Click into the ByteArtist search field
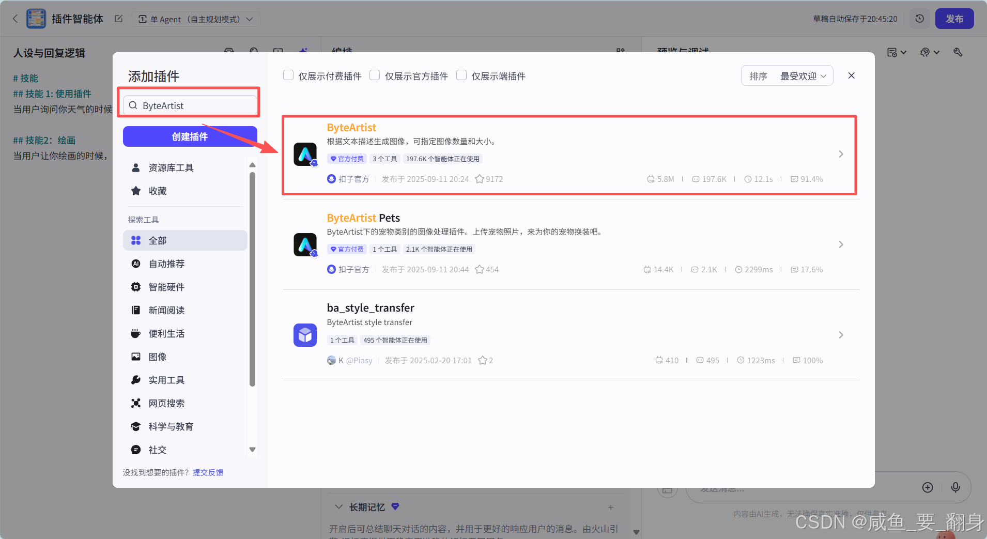This screenshot has width=987, height=539. click(190, 105)
